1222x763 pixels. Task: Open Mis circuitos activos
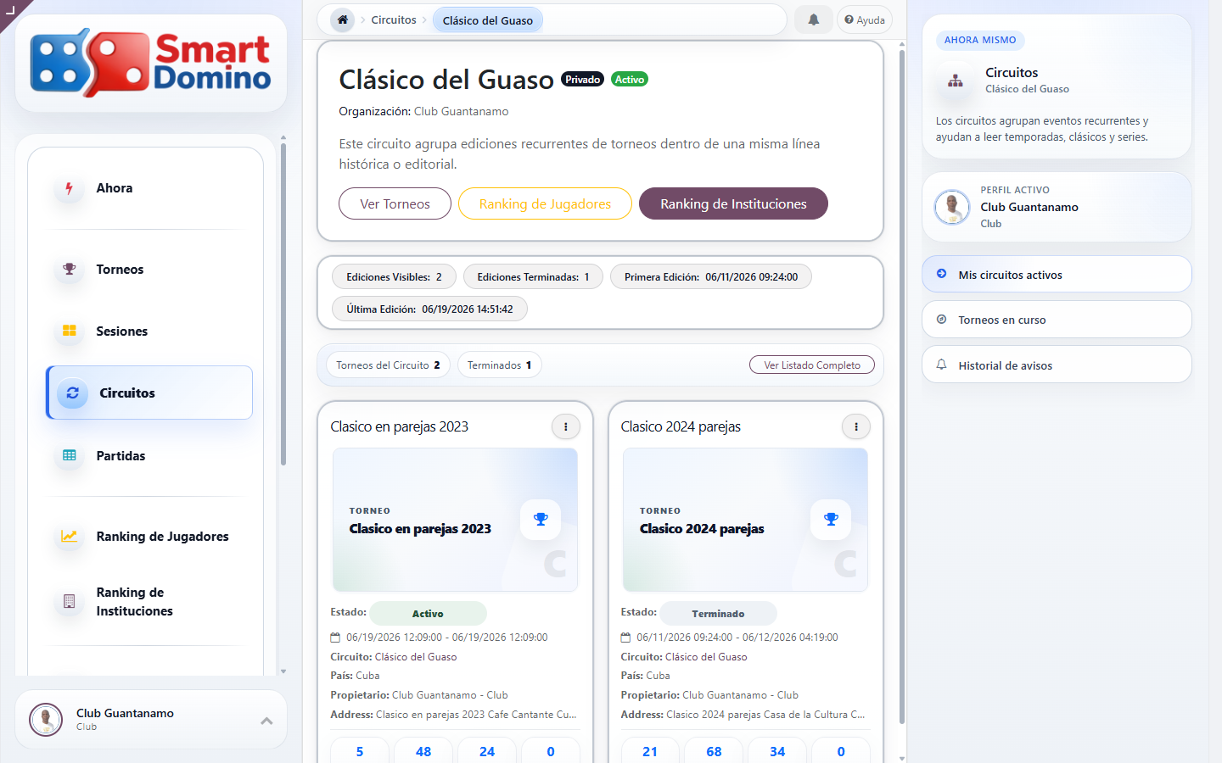pyautogui.click(x=1057, y=275)
